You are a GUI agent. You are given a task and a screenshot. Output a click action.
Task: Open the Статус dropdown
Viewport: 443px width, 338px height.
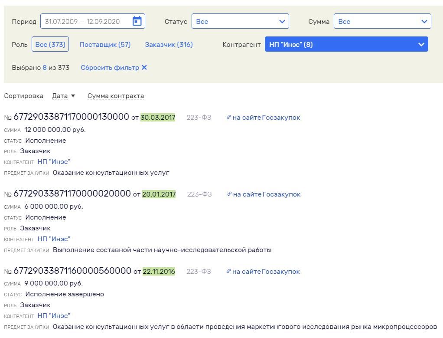(240, 21)
